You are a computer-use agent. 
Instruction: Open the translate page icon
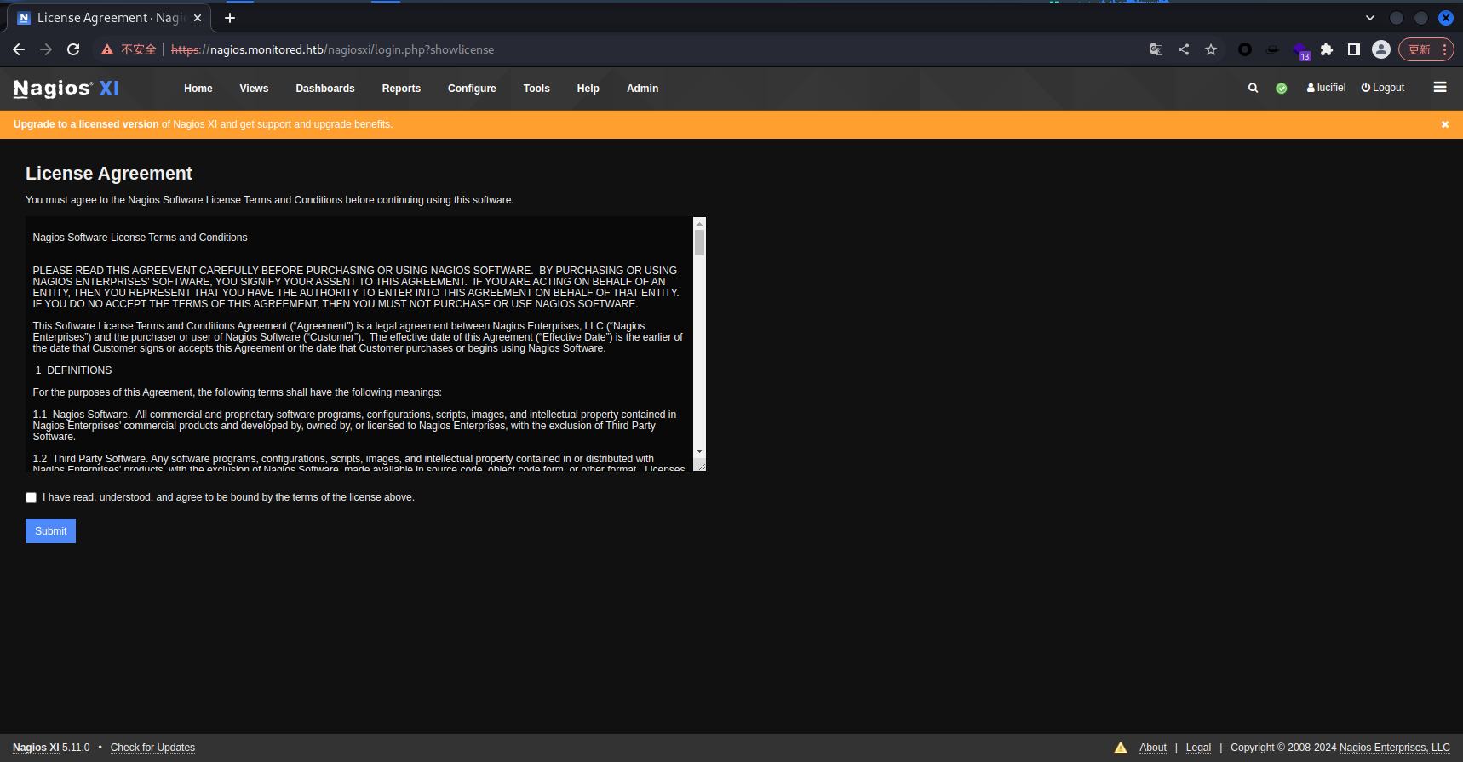point(1156,49)
